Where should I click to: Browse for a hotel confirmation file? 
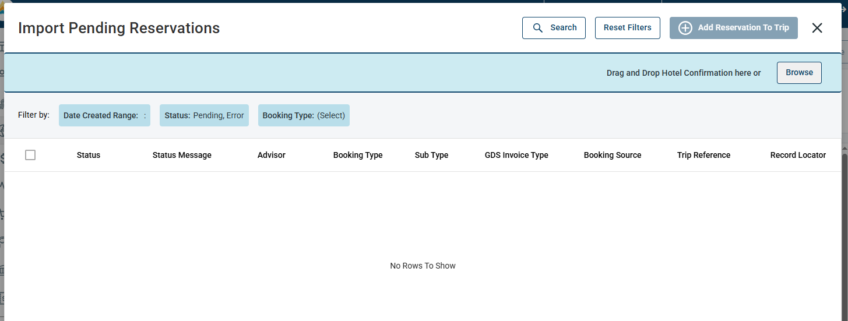[x=799, y=73]
